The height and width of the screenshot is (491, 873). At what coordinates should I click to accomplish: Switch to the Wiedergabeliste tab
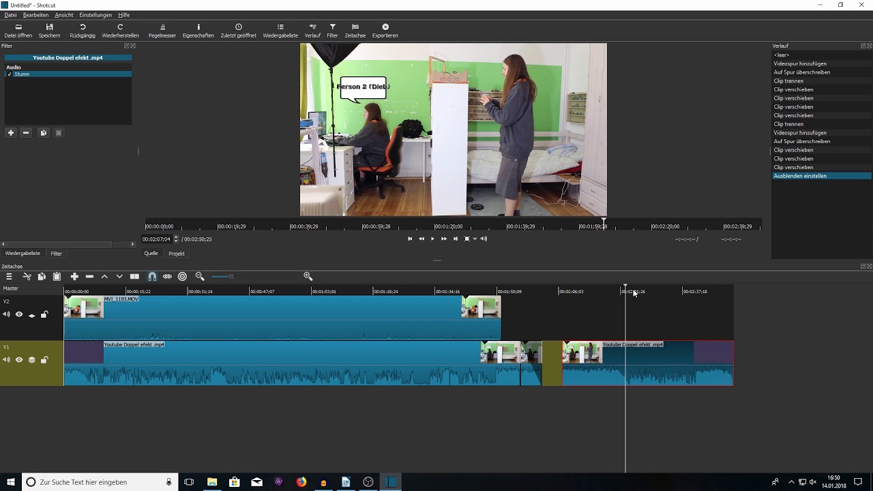click(x=23, y=253)
